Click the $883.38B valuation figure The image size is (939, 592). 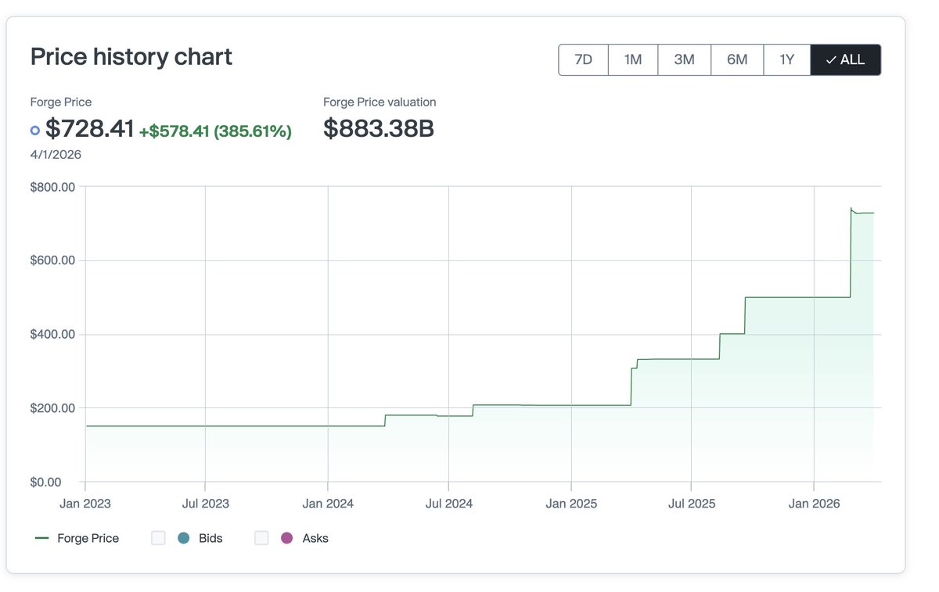[x=379, y=128]
